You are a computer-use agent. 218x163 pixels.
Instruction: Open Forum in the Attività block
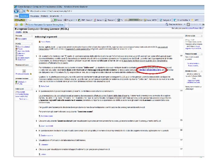(20, 49)
